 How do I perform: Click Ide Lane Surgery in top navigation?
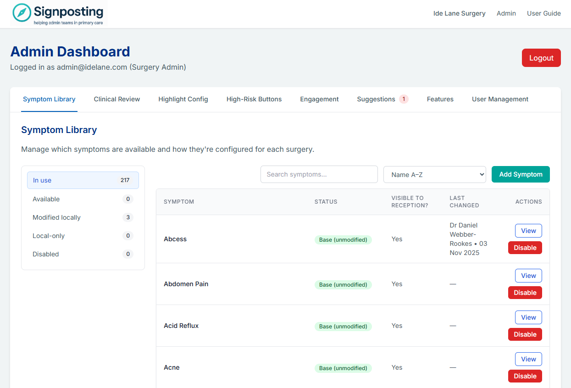coord(459,13)
